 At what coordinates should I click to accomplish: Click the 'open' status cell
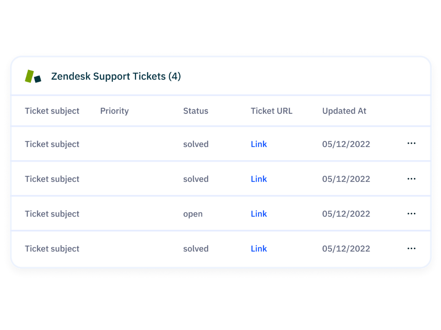tap(193, 214)
